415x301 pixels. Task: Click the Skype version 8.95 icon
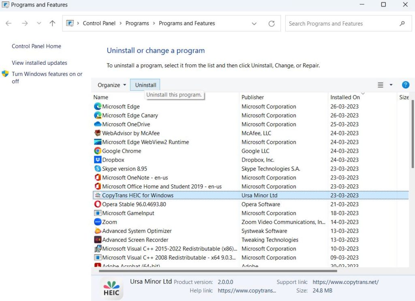(97, 169)
